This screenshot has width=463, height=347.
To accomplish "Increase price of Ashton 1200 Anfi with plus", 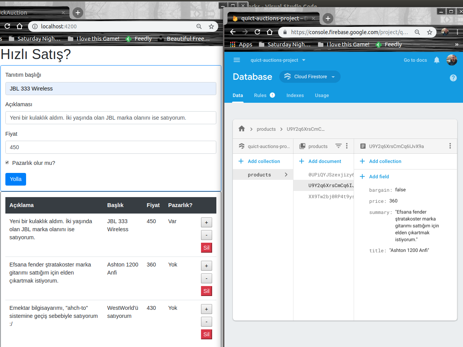I will (x=206, y=266).
